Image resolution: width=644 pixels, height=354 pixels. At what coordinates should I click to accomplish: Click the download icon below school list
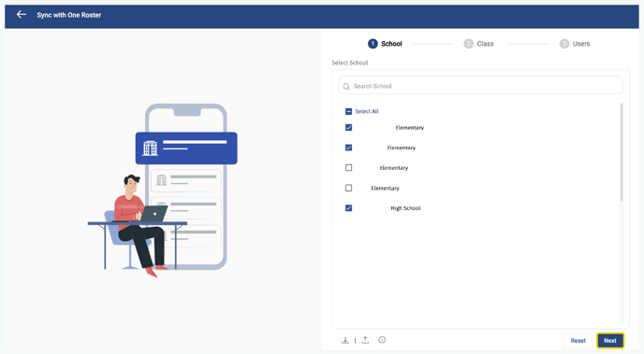coord(345,340)
